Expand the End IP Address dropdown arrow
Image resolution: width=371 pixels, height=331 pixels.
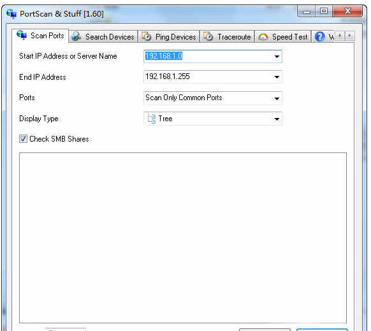[277, 77]
